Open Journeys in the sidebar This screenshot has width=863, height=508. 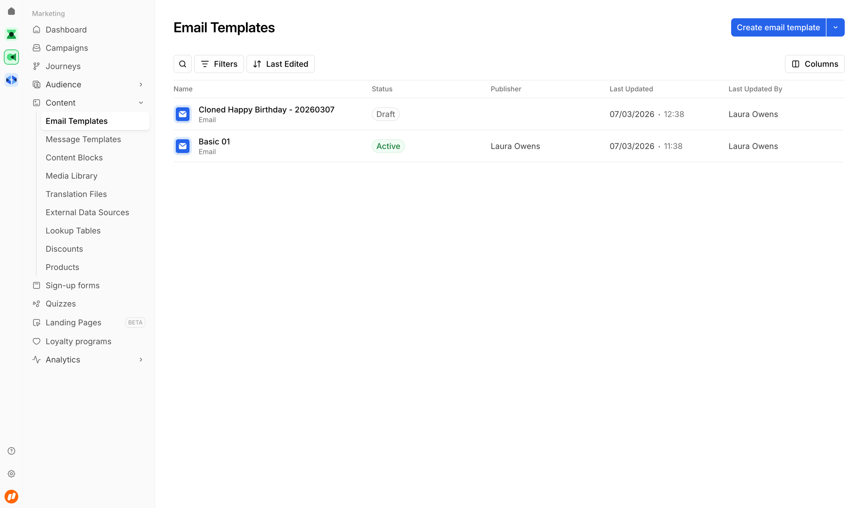point(63,66)
